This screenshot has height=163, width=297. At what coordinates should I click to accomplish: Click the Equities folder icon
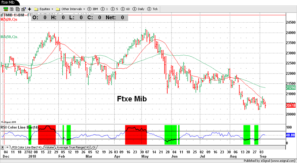tap(36, 9)
